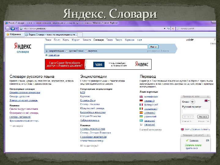Open the расширенный поиск link
This screenshot has height=165, width=220.
point(158,51)
